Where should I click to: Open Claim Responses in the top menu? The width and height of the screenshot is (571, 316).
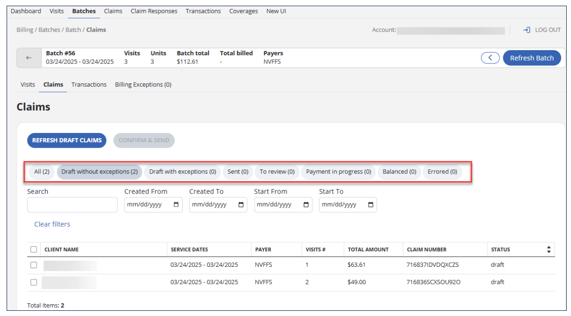click(x=154, y=11)
